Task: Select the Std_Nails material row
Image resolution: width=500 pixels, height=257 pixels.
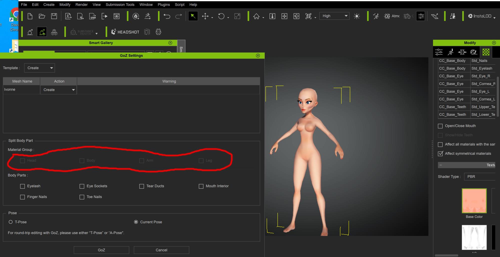Action: [x=467, y=61]
